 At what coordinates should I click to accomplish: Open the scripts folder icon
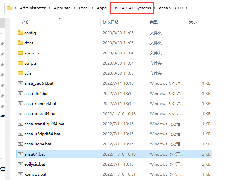[20, 63]
